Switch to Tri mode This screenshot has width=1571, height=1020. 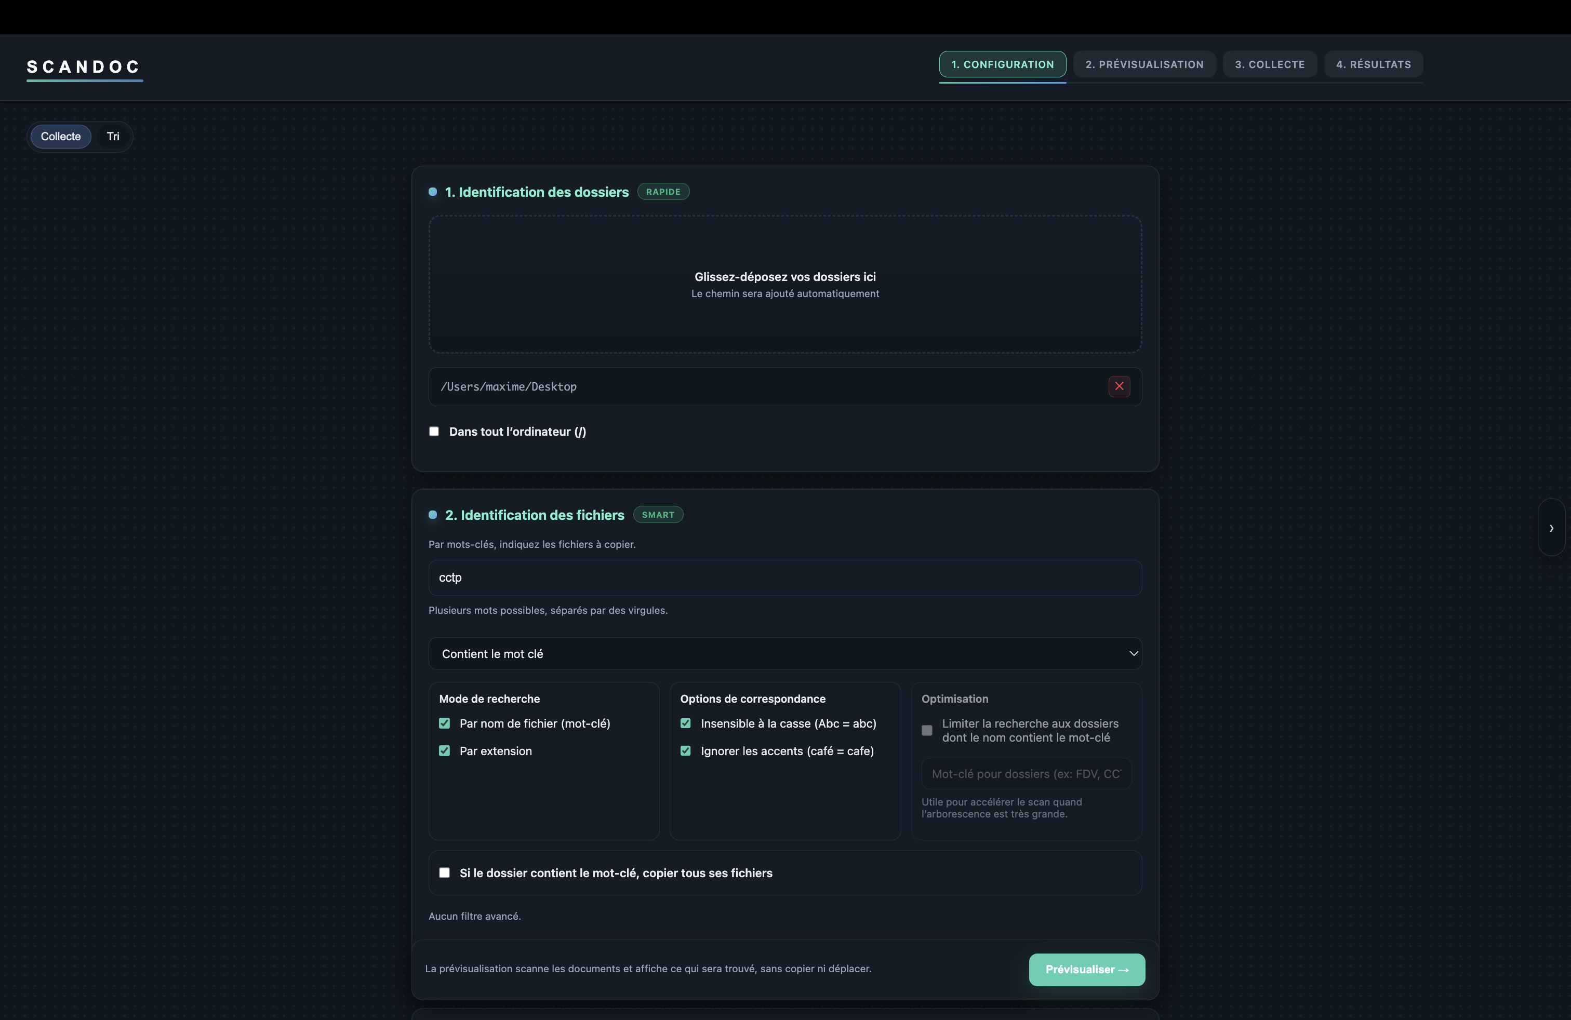pyautogui.click(x=113, y=137)
